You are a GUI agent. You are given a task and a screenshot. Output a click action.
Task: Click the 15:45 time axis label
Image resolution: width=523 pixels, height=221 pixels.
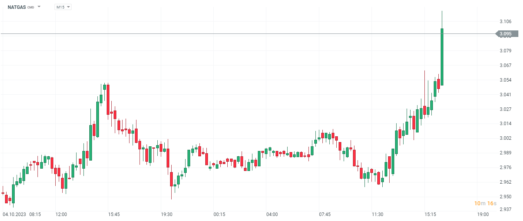coord(114,214)
